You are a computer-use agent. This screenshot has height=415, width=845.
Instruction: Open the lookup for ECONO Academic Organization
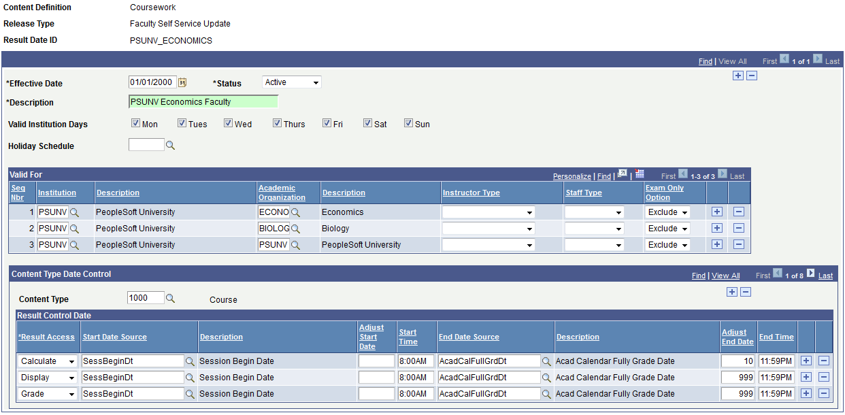295,212
